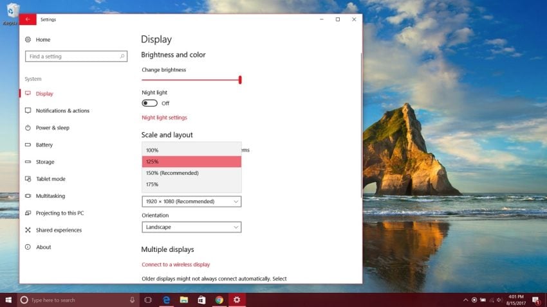Screen dimensions: 547x307
Task: Choose 125% scaling option
Action: click(192, 161)
